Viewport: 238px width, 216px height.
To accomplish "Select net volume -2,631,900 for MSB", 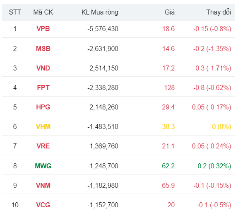I will point(103,49).
